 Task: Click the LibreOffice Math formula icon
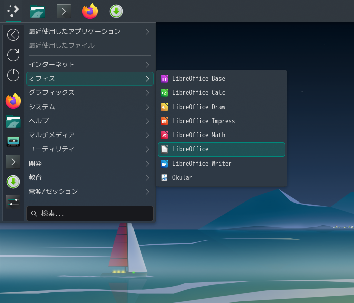coord(164,135)
